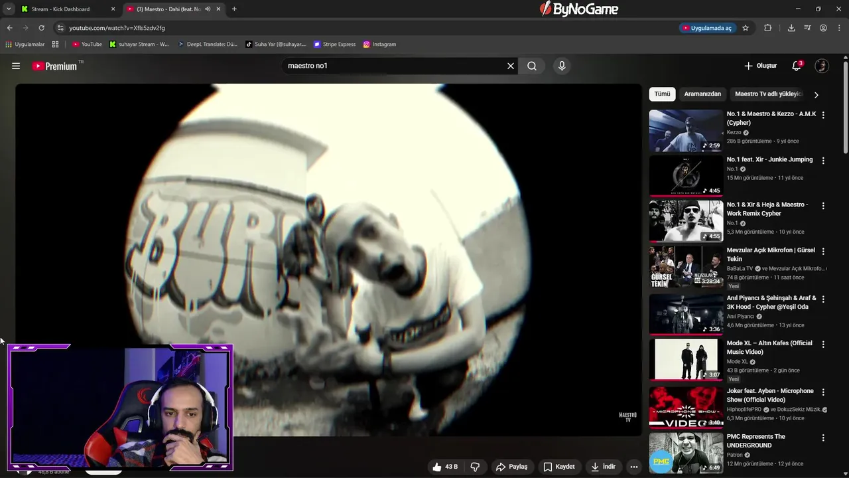Open the Stripe Express bookmark
Screen dimensions: 849x478
(335, 44)
